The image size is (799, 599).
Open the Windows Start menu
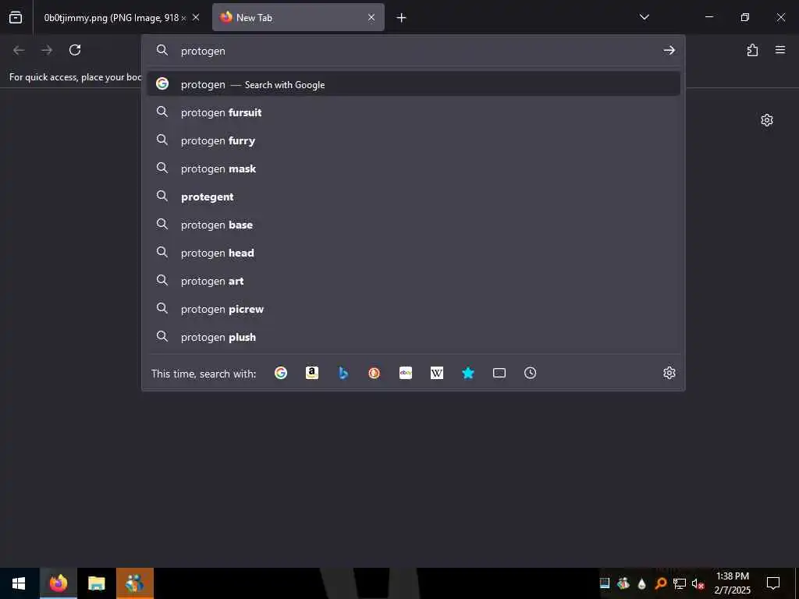pyautogui.click(x=19, y=583)
